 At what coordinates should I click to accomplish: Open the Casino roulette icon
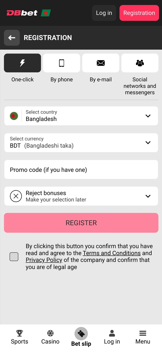(50, 333)
